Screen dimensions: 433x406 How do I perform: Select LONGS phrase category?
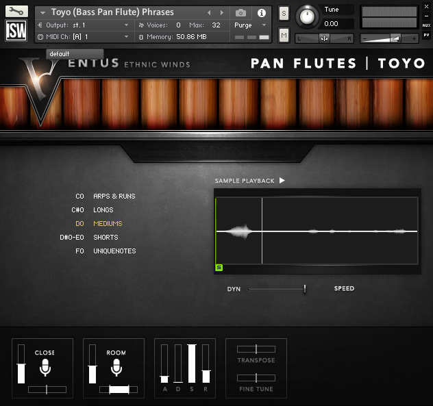103,210
